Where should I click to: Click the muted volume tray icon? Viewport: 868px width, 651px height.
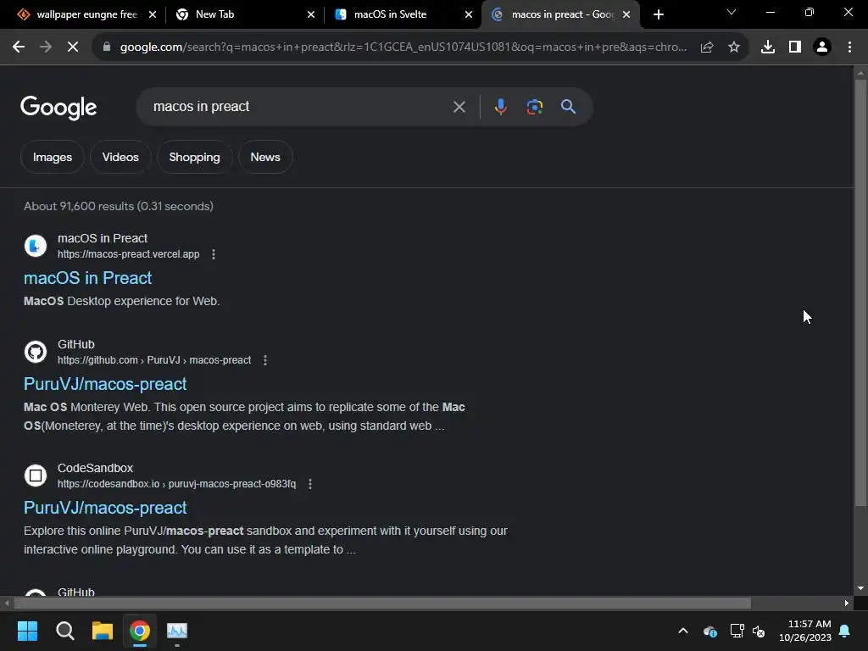pyautogui.click(x=759, y=631)
